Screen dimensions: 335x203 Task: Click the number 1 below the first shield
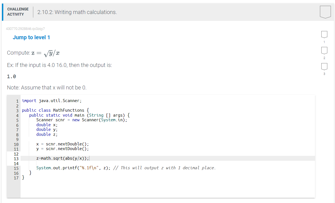[324, 42]
